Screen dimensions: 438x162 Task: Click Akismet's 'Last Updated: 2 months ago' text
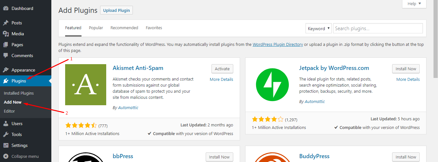[x=207, y=125]
